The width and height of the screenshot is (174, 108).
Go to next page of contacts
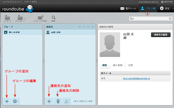(88, 27)
